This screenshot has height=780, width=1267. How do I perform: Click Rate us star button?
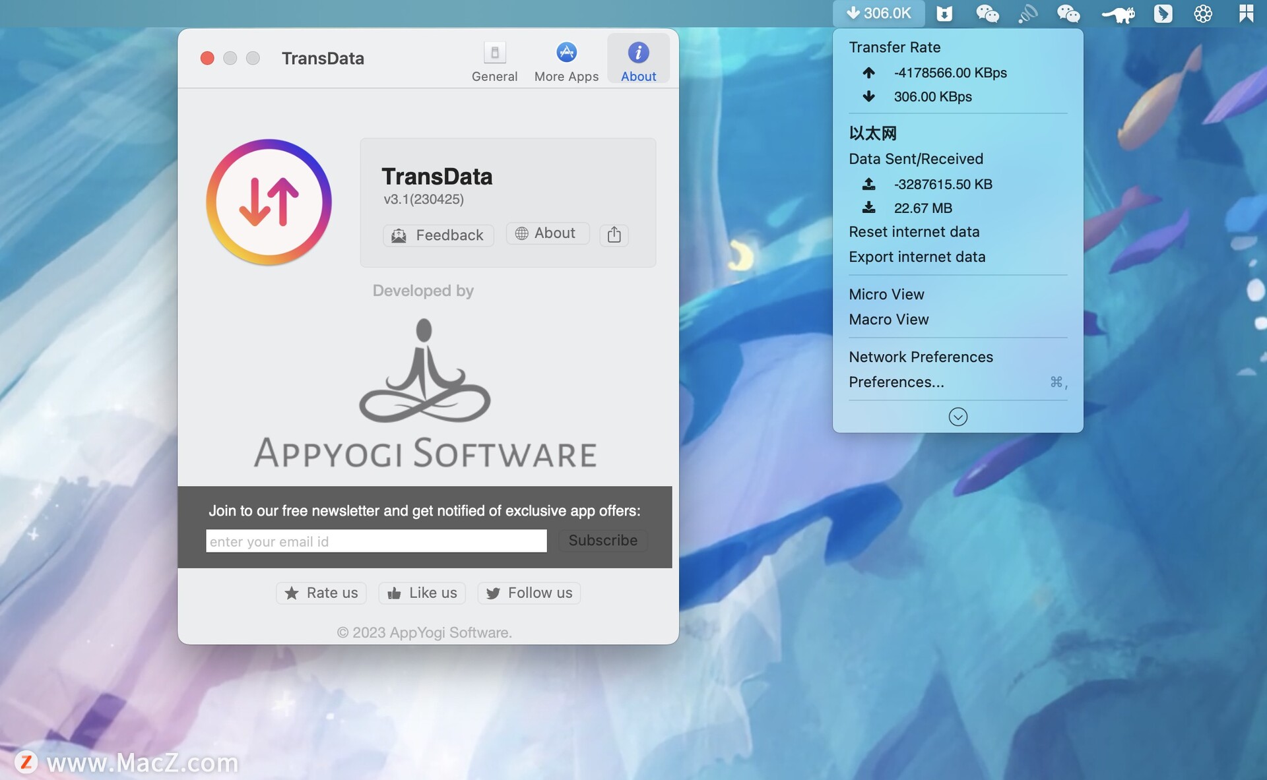pos(321,593)
